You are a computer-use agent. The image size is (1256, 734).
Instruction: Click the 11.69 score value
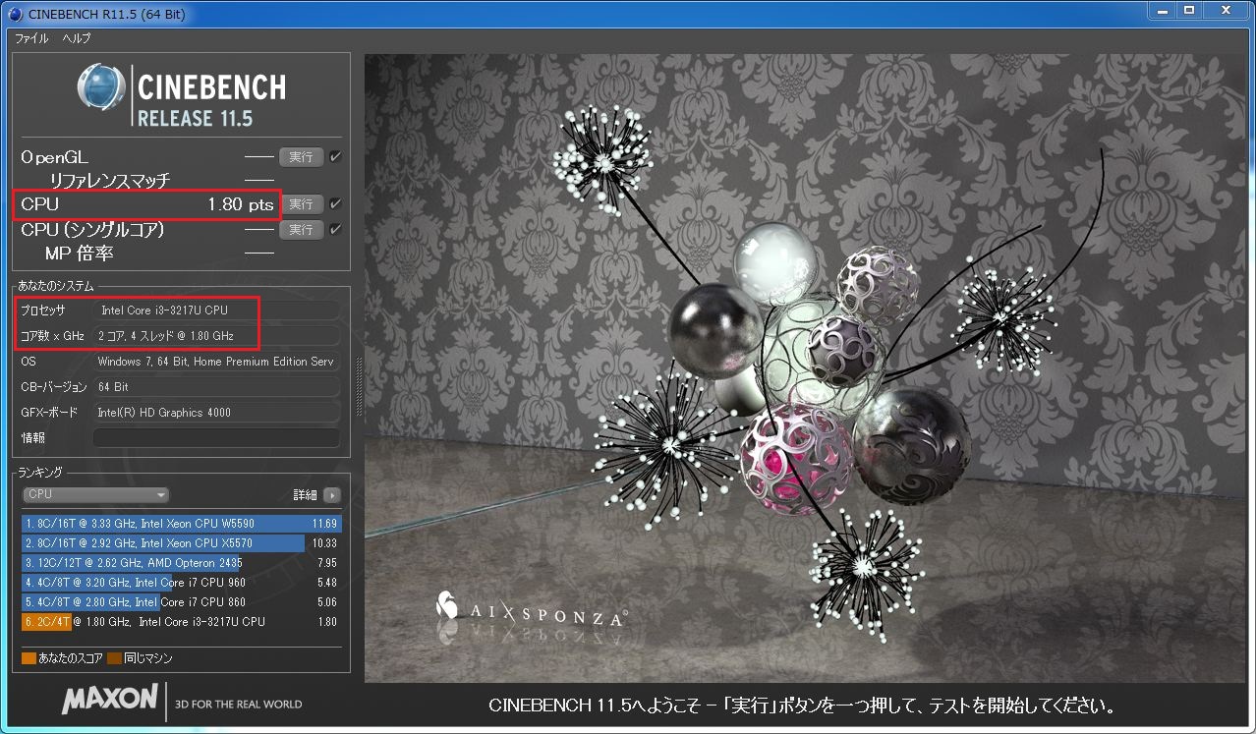(x=324, y=524)
